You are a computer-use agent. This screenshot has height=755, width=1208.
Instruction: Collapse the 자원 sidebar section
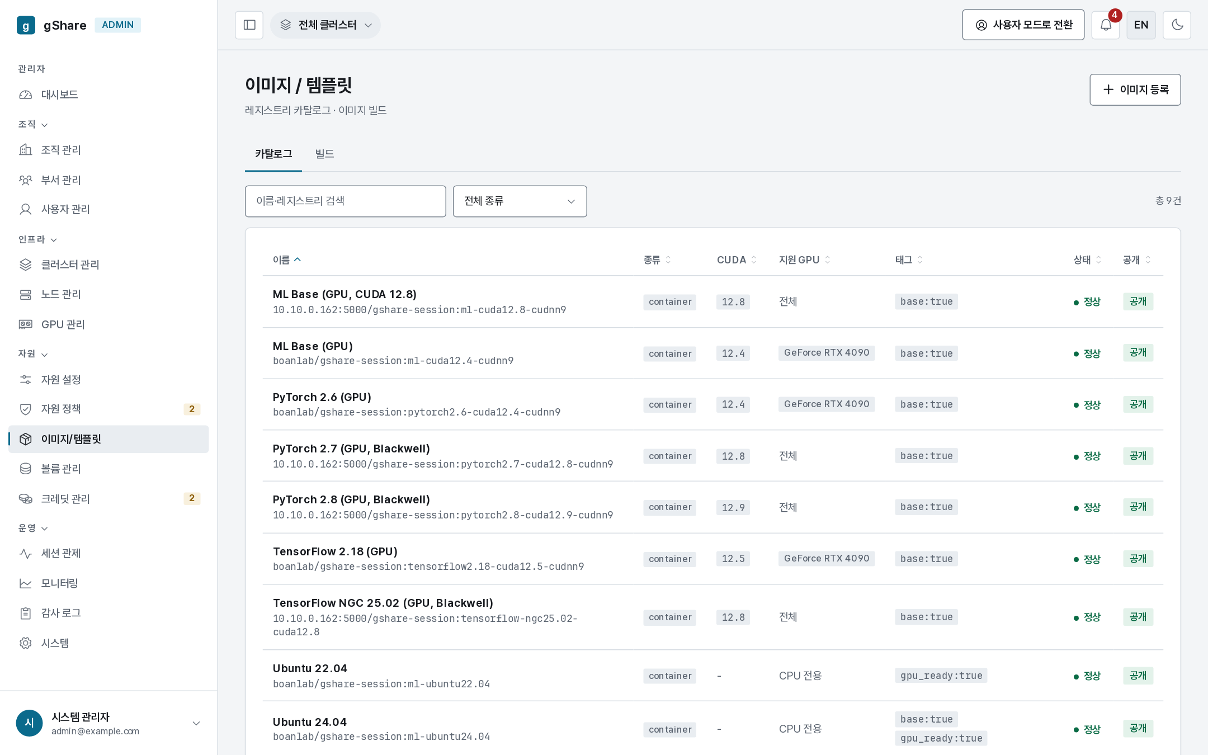click(x=33, y=354)
